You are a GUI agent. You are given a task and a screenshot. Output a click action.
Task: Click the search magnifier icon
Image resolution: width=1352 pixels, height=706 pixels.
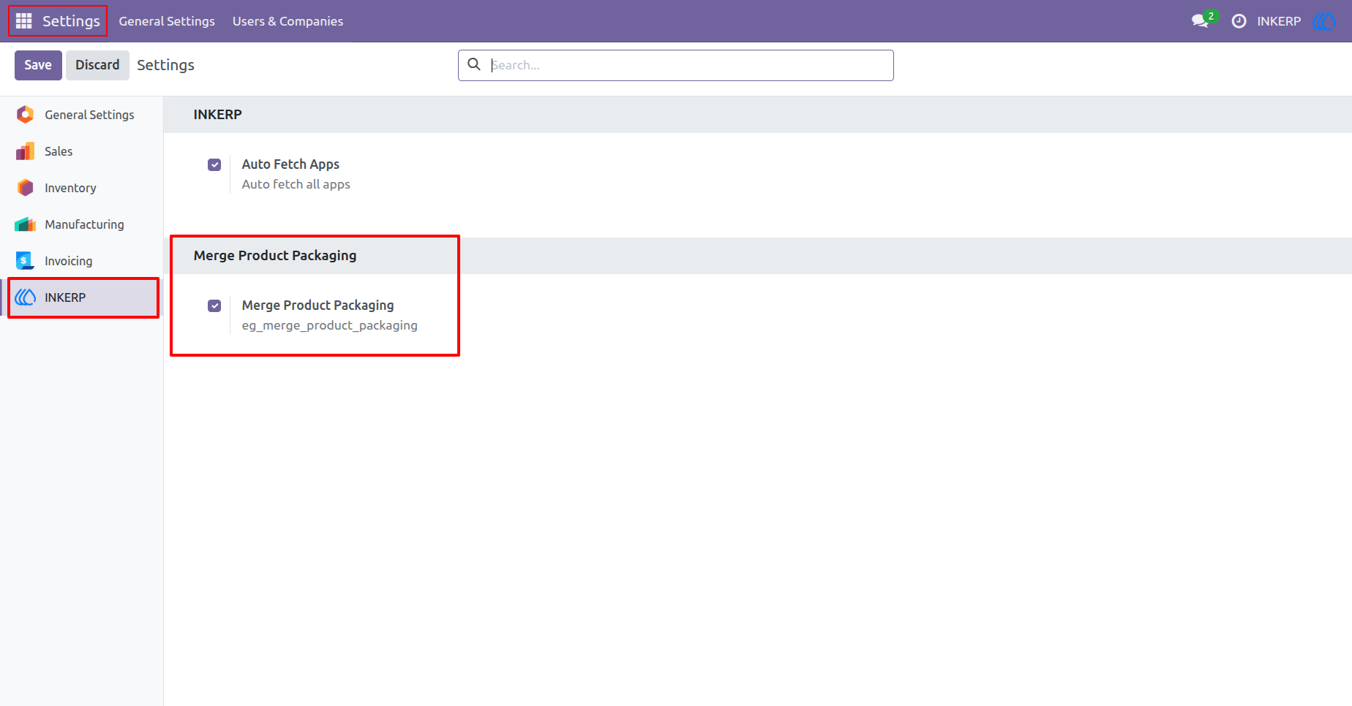[474, 64]
